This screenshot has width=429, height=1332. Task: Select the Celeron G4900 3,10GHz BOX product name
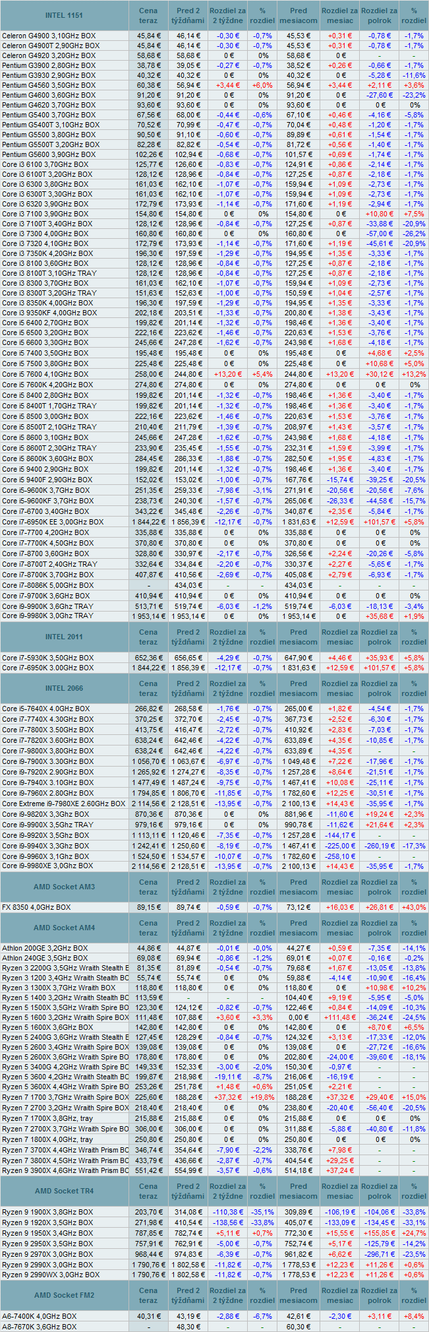tap(49, 36)
